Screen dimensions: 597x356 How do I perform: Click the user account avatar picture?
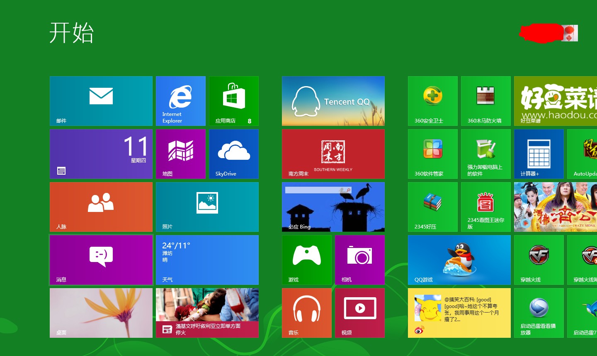[x=570, y=33]
